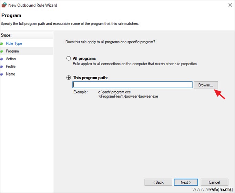This screenshot has height=193, width=235.
Task: Click the green bullet beside Program
Action: pyautogui.click(x=2, y=51)
